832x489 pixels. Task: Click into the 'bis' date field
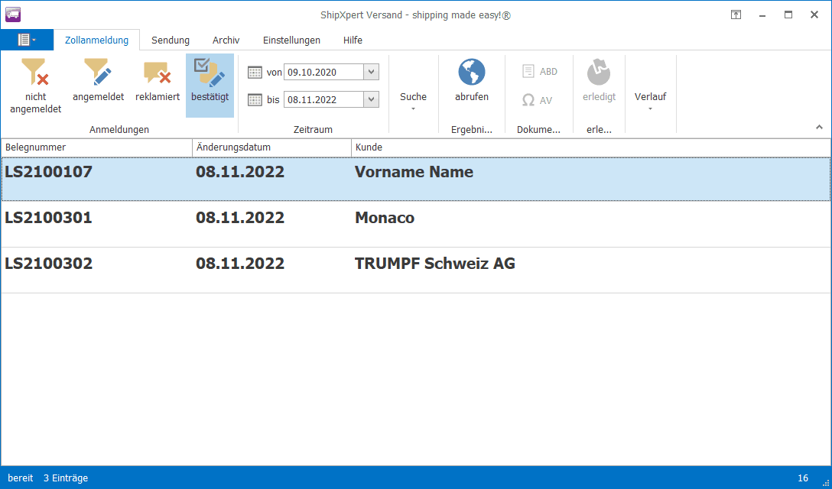pos(323,99)
